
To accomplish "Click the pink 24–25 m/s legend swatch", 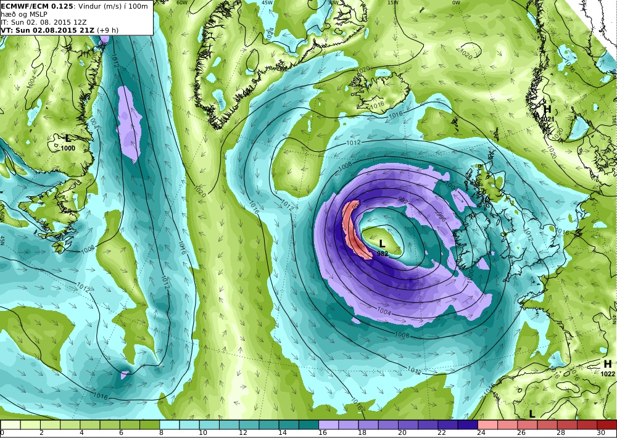I will pyautogui.click(x=488, y=424).
